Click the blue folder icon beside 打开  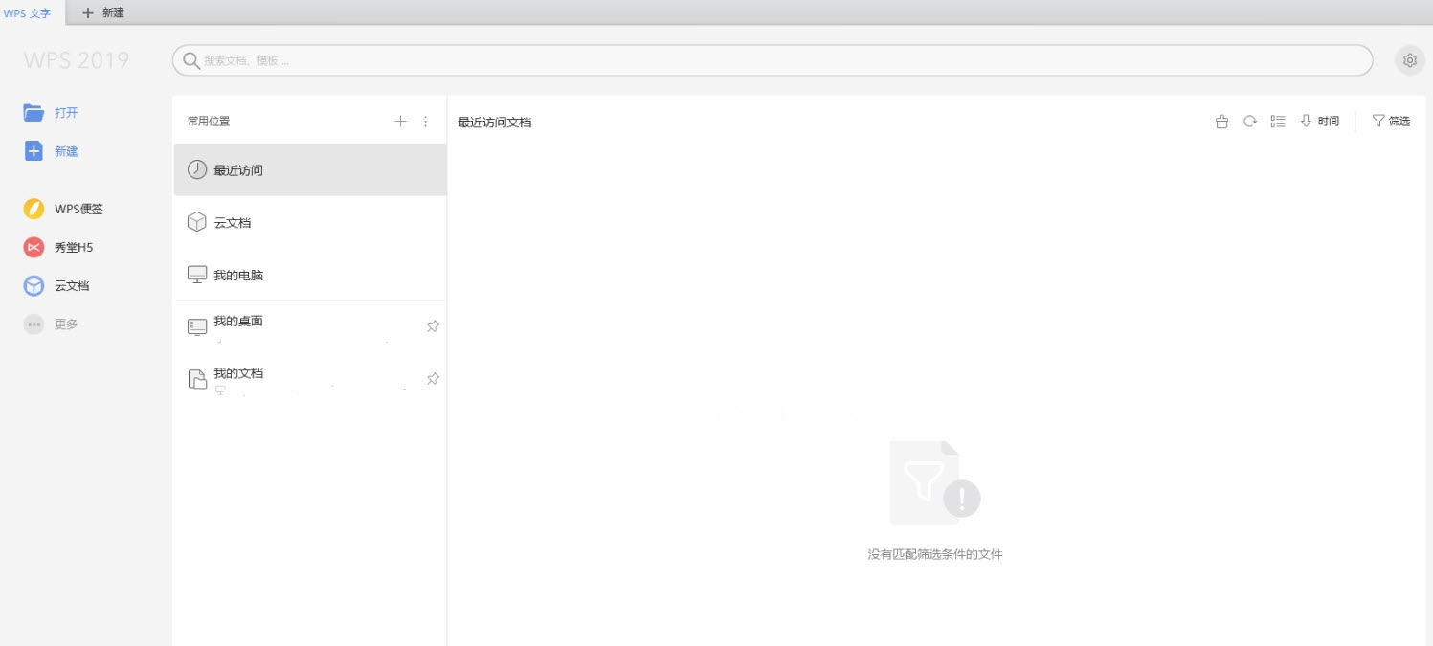(34, 113)
